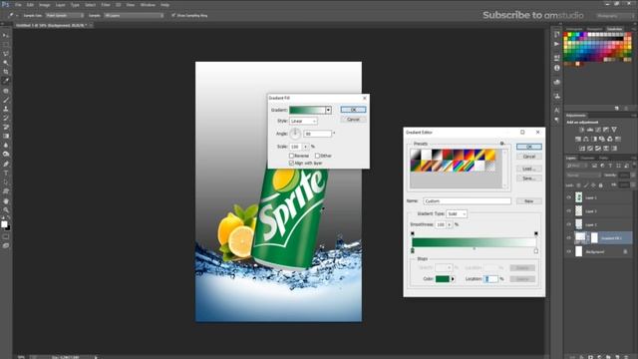Select the Horizontal Type tool
This screenshot has height=359, width=638.
(6, 173)
